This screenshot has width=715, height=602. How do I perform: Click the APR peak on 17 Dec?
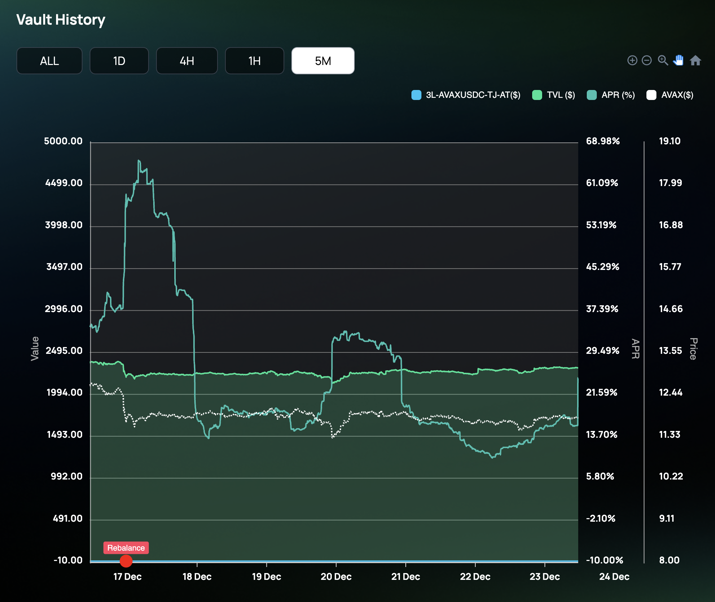(139, 161)
